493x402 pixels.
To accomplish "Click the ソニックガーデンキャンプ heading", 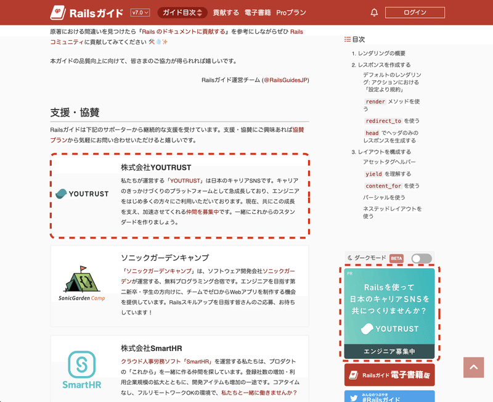I will click(x=165, y=258).
